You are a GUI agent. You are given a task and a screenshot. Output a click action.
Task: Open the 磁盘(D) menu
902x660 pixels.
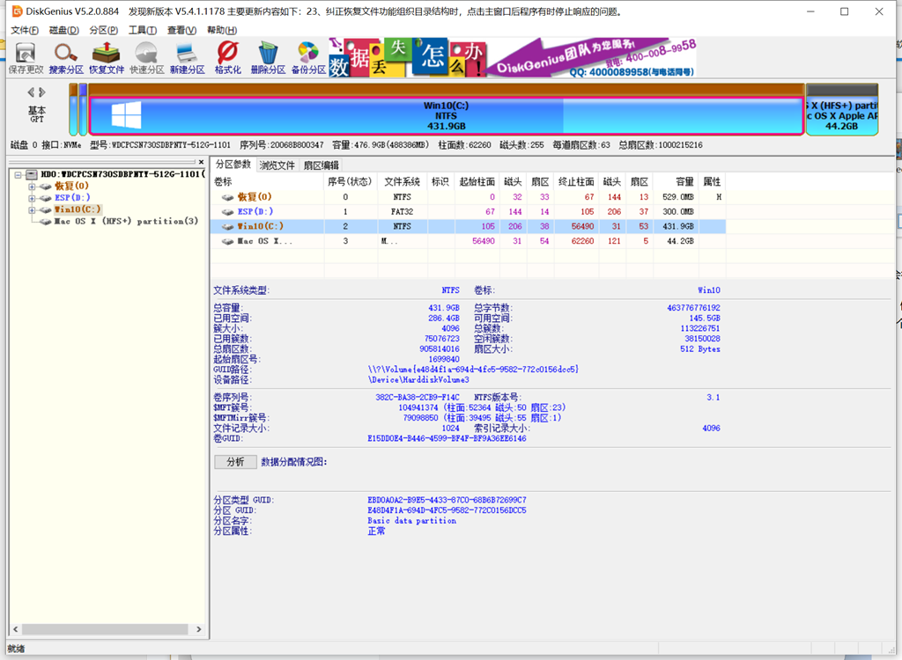point(63,30)
